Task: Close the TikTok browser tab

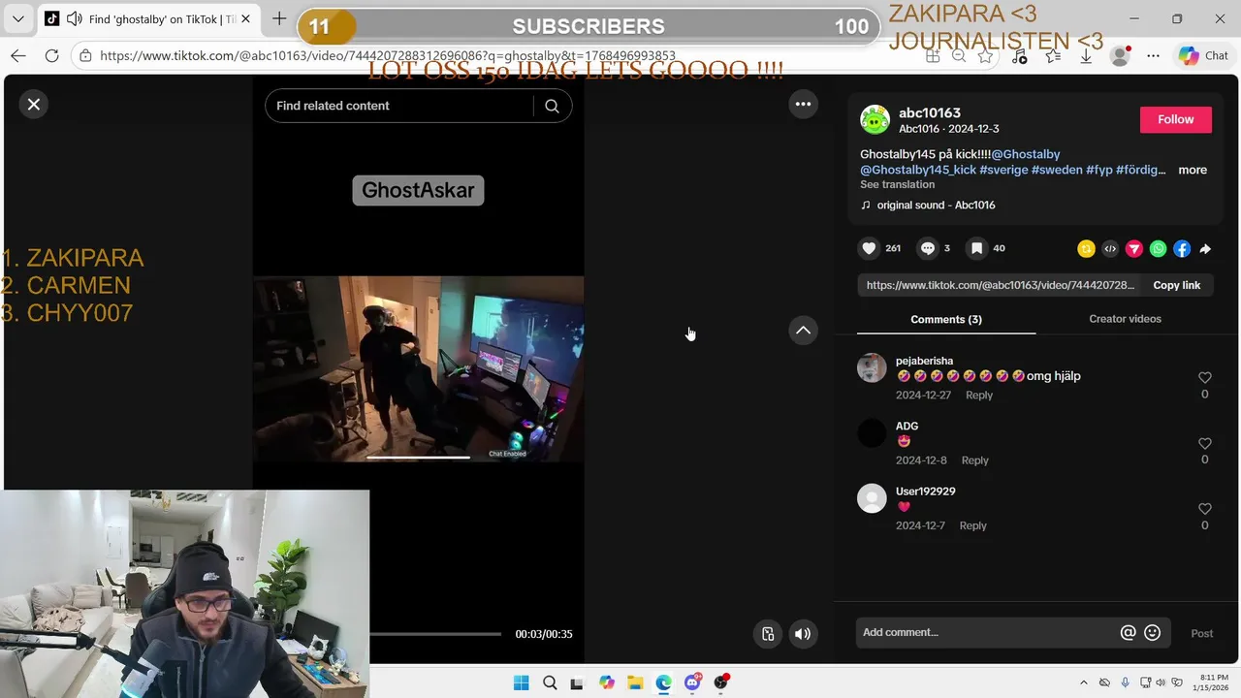Action: tap(246, 18)
